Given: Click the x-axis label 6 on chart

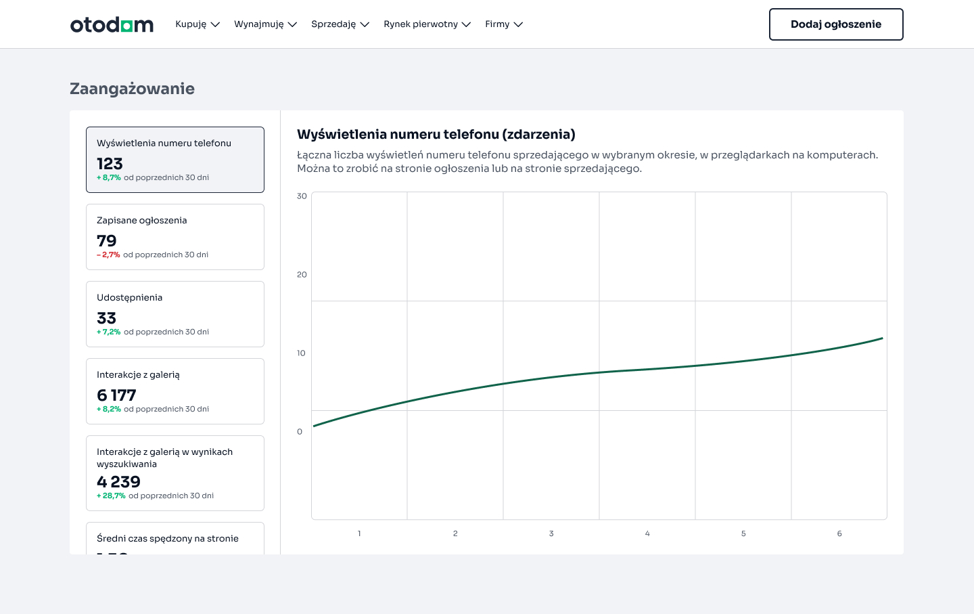Looking at the screenshot, I should pos(839,533).
